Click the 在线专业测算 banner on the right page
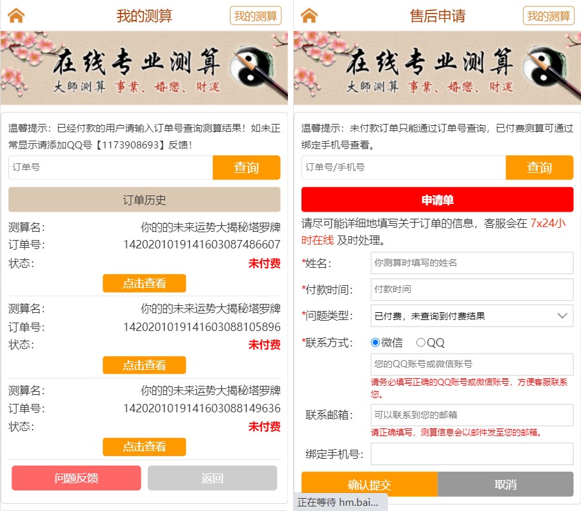This screenshot has height=511, width=581. pyautogui.click(x=437, y=67)
